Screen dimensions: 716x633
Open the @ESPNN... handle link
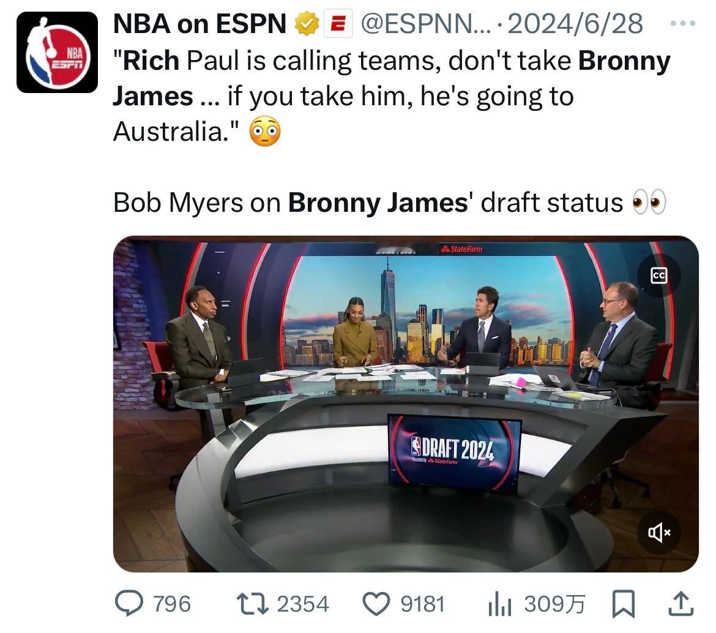425,24
